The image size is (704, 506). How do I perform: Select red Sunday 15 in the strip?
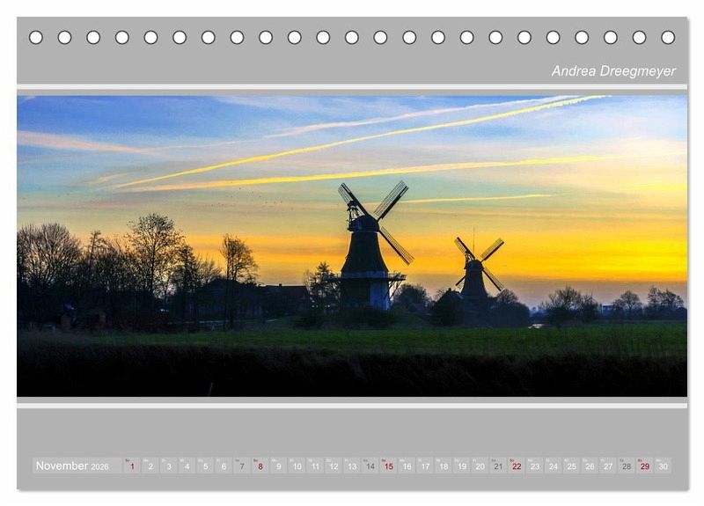click(389, 466)
